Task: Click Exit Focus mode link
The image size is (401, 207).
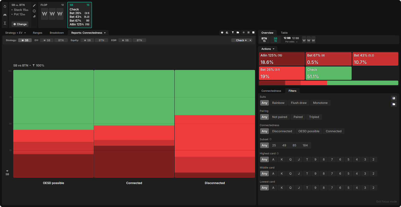Action: coord(386,201)
